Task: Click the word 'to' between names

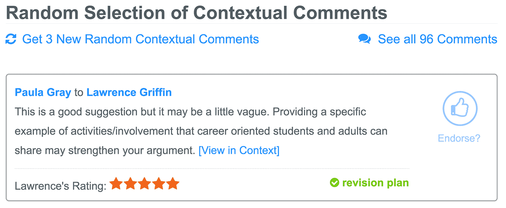Action: point(79,93)
